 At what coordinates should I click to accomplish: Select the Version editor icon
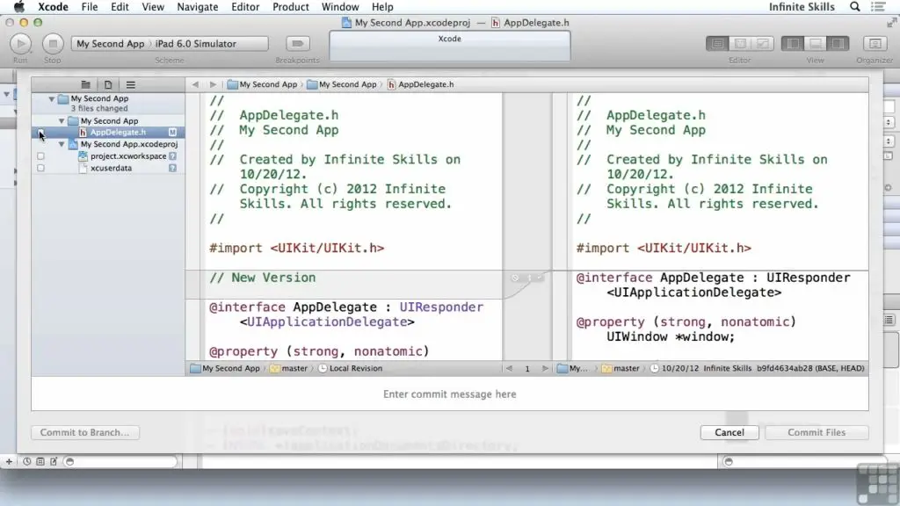tap(762, 44)
